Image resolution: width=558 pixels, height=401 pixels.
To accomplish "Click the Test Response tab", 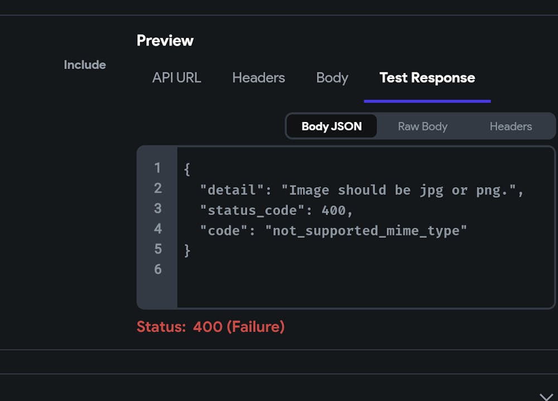I will [x=427, y=78].
